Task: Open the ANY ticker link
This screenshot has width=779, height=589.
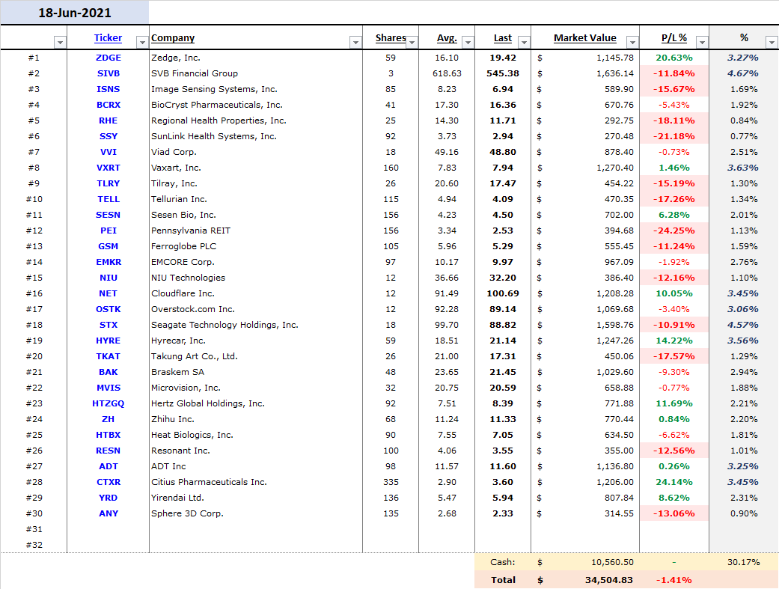Action: 109,514
